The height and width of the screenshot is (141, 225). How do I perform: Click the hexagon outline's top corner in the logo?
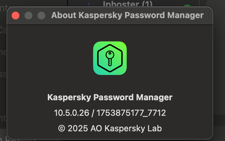[110, 44]
